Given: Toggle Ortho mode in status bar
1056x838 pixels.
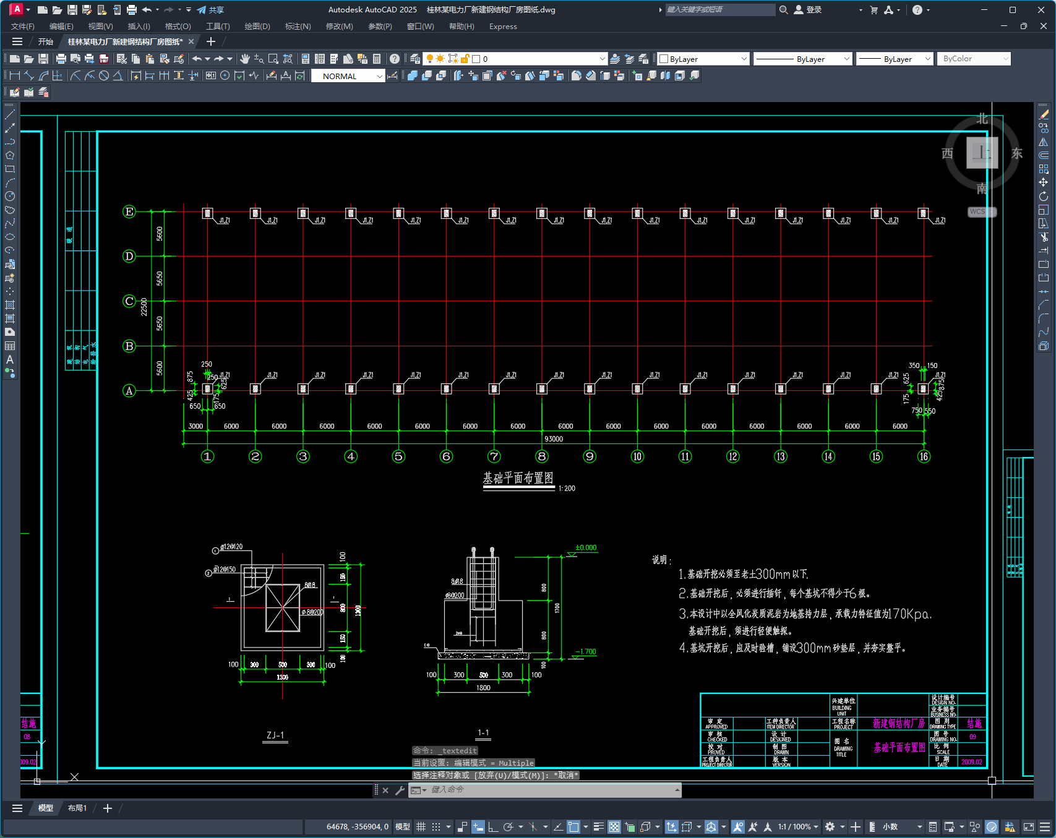Looking at the screenshot, I should pos(493,827).
